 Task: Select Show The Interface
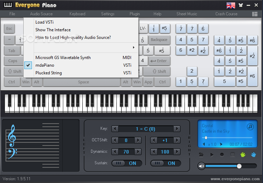click(81, 30)
